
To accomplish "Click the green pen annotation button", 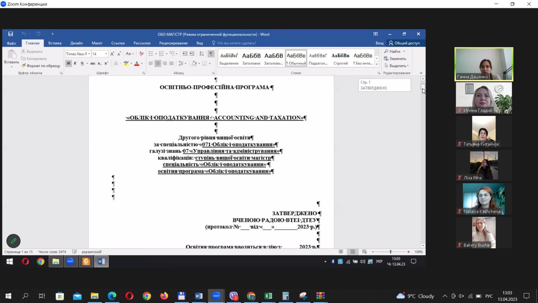I will [13, 241].
